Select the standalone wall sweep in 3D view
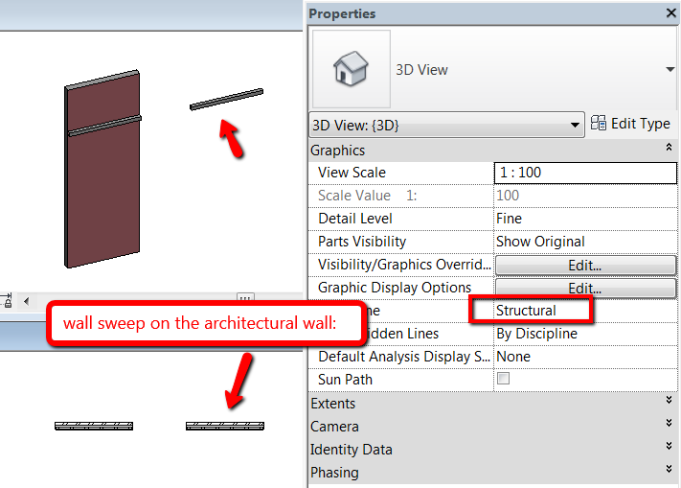 coord(227,99)
